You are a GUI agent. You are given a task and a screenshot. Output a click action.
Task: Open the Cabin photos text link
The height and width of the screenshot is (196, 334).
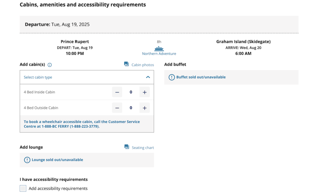click(143, 65)
